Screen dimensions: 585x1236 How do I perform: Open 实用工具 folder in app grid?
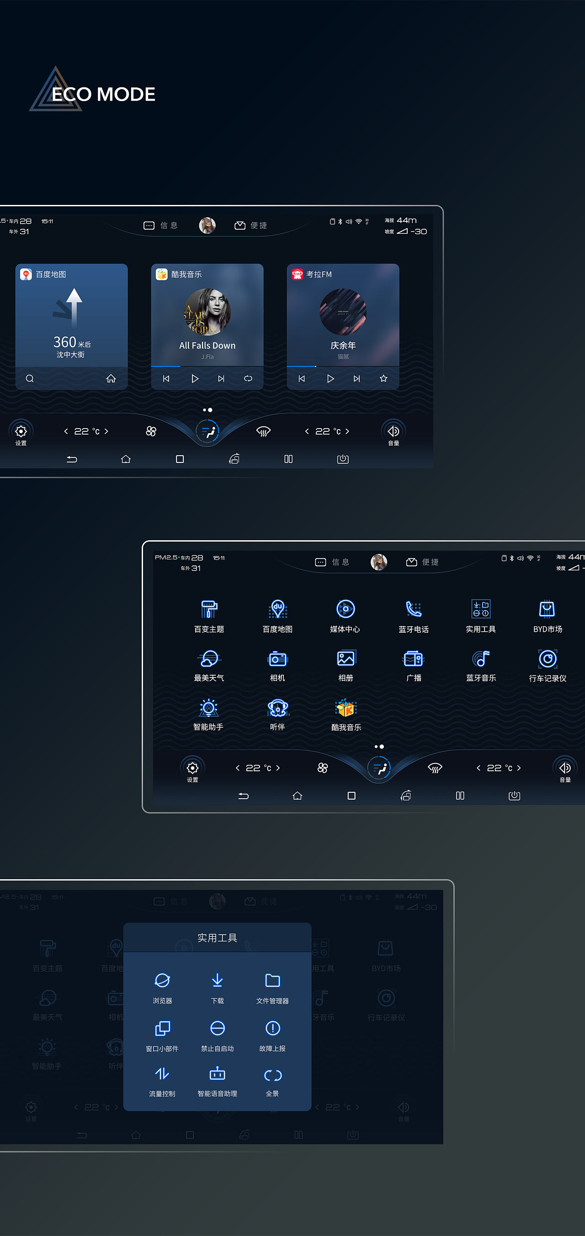pos(480,616)
